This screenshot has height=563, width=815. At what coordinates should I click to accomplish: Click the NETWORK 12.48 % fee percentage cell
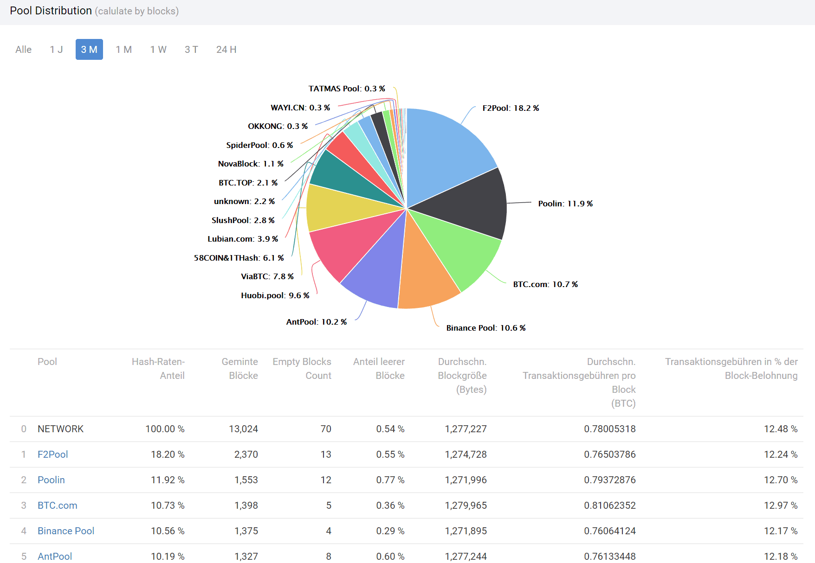click(781, 429)
